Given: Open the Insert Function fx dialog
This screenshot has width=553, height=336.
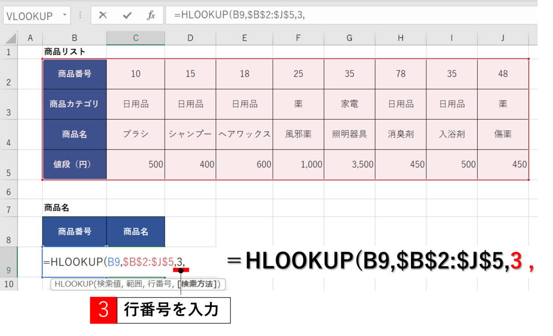Looking at the screenshot, I should click(x=151, y=16).
